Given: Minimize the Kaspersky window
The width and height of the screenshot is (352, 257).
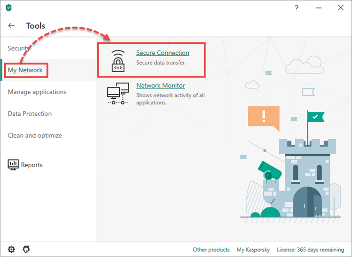Looking at the screenshot, I should 319,8.
